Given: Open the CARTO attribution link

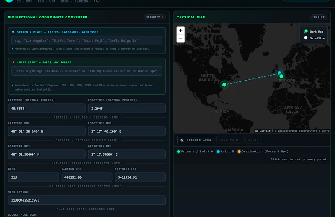Looking at the screenshot, I should pos(325,131).
